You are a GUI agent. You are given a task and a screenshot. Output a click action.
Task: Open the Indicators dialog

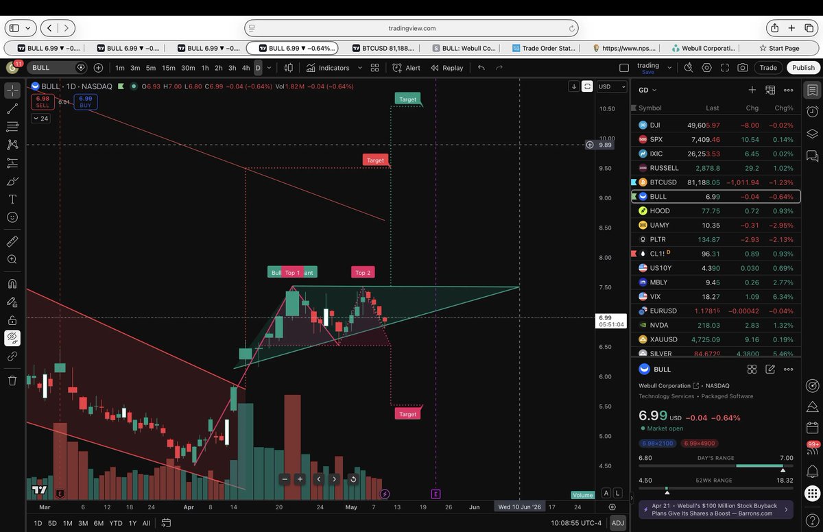[x=329, y=68]
